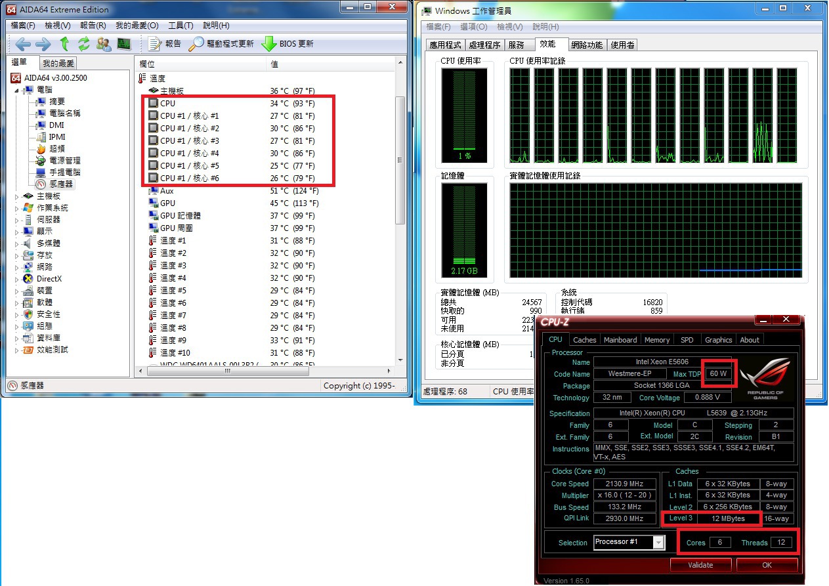Open the 報告(R) menu in AIDA64

tap(93, 26)
